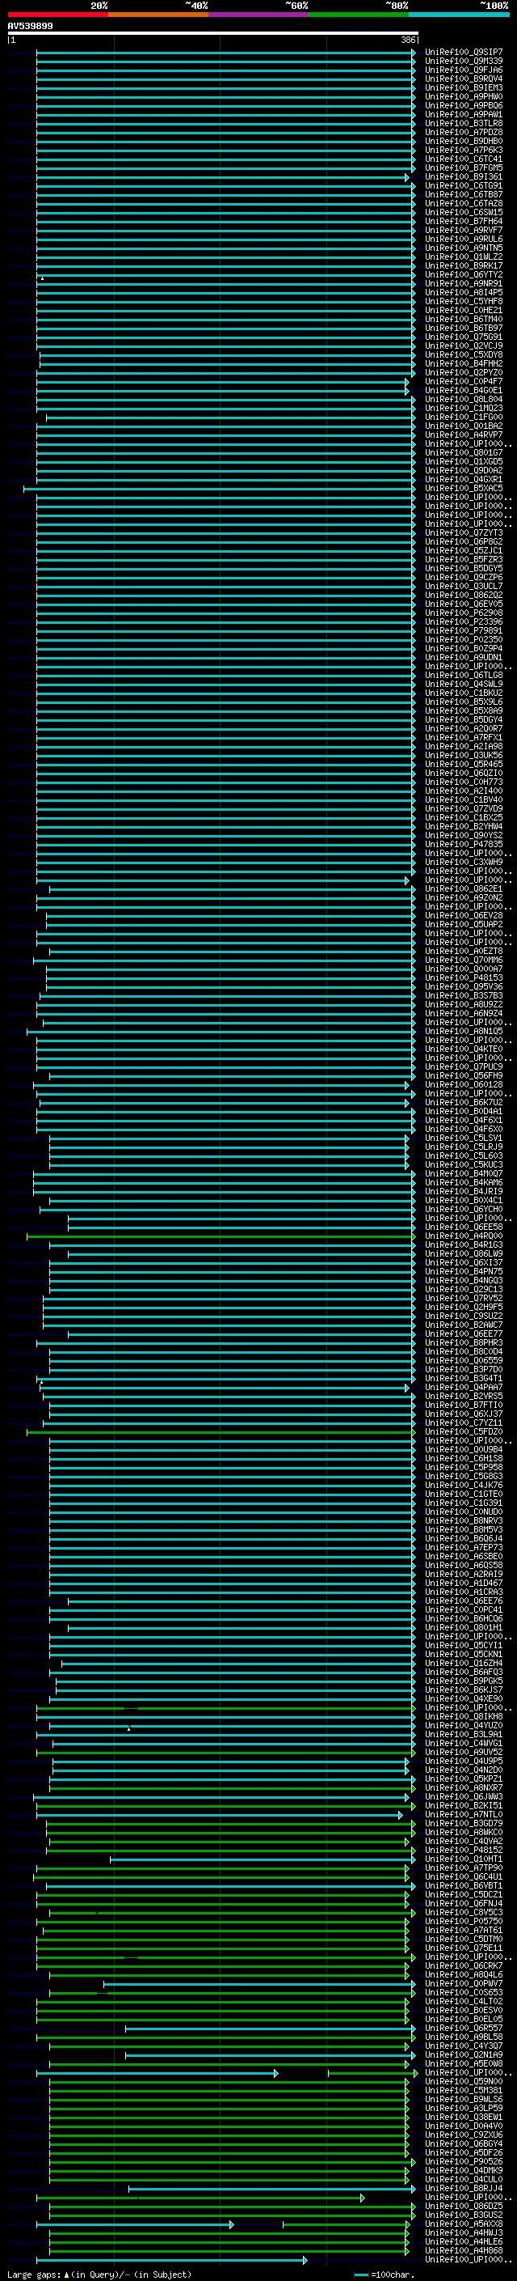This screenshot has width=517, height=2281.
Task: Select hit label UniRef100_B9RK17
Action: (x=464, y=265)
